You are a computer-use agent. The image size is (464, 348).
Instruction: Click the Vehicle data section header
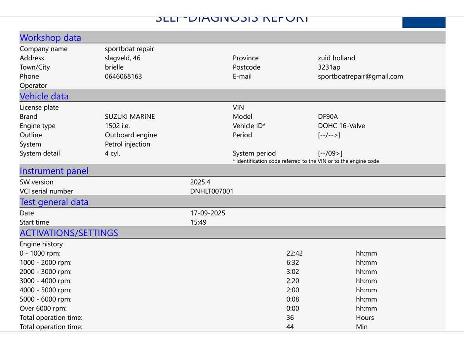44,96
